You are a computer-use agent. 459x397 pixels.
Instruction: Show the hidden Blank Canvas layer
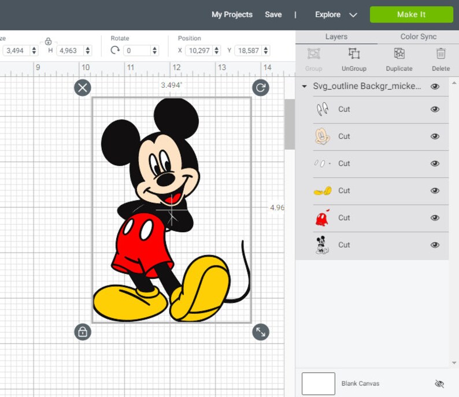point(439,384)
